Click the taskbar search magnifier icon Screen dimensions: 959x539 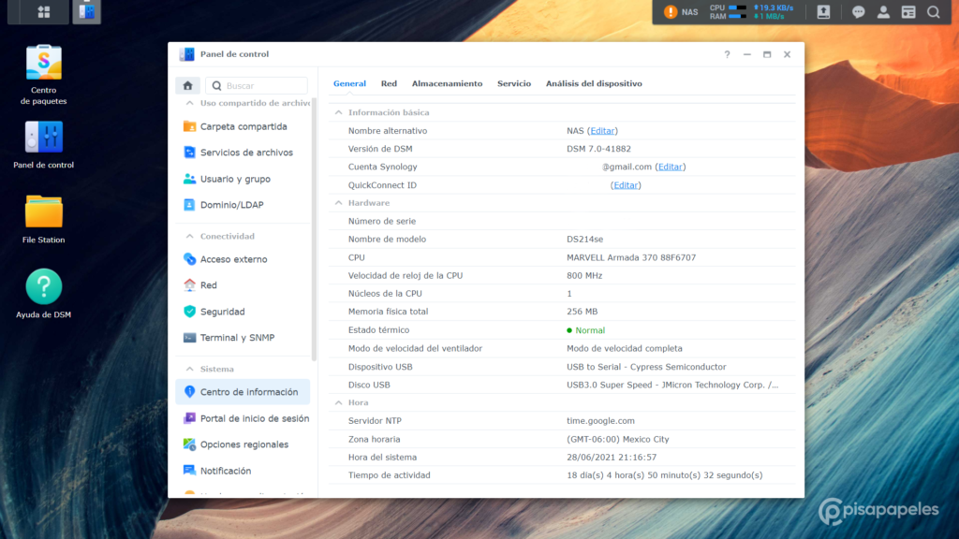pos(933,12)
